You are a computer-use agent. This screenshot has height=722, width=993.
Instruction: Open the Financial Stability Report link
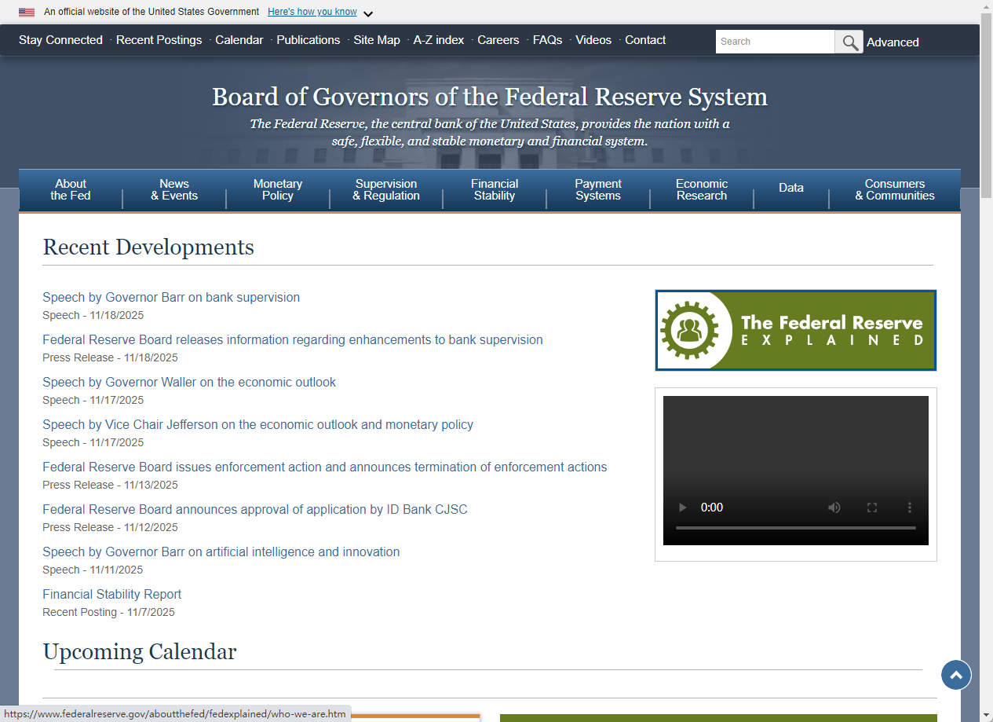[x=111, y=595]
